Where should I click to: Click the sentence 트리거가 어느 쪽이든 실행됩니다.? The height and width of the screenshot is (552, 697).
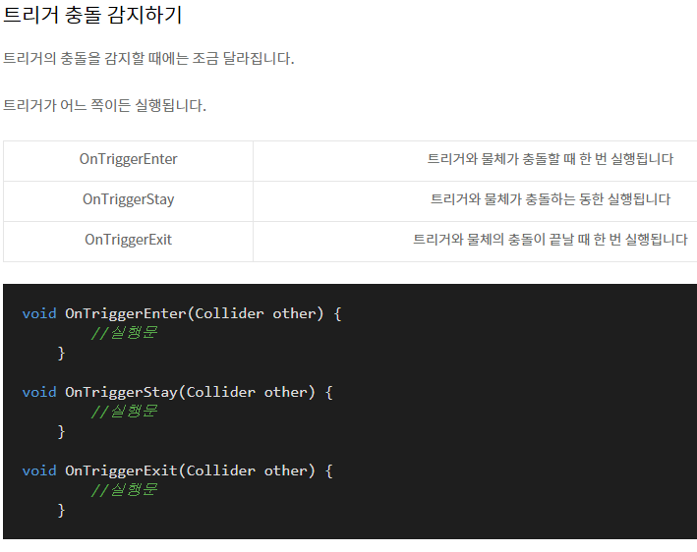click(x=104, y=105)
